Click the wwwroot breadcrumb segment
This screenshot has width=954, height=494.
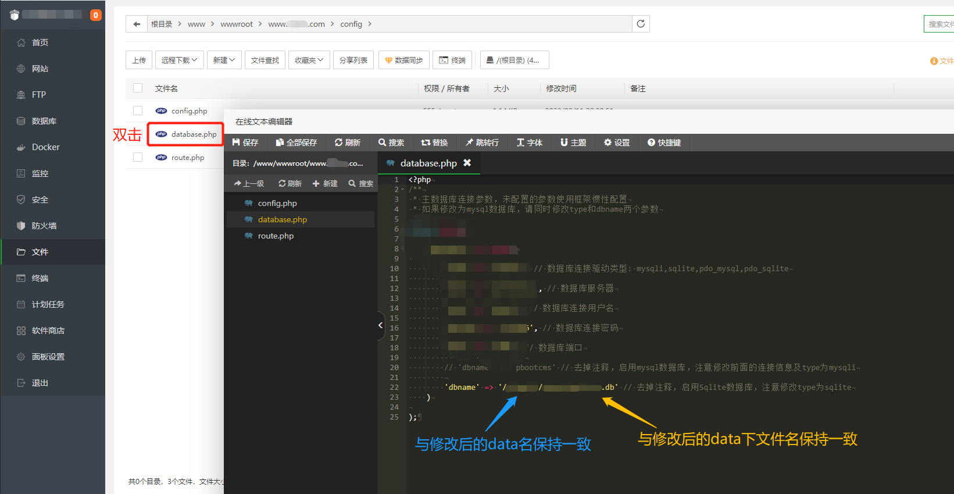click(x=237, y=24)
